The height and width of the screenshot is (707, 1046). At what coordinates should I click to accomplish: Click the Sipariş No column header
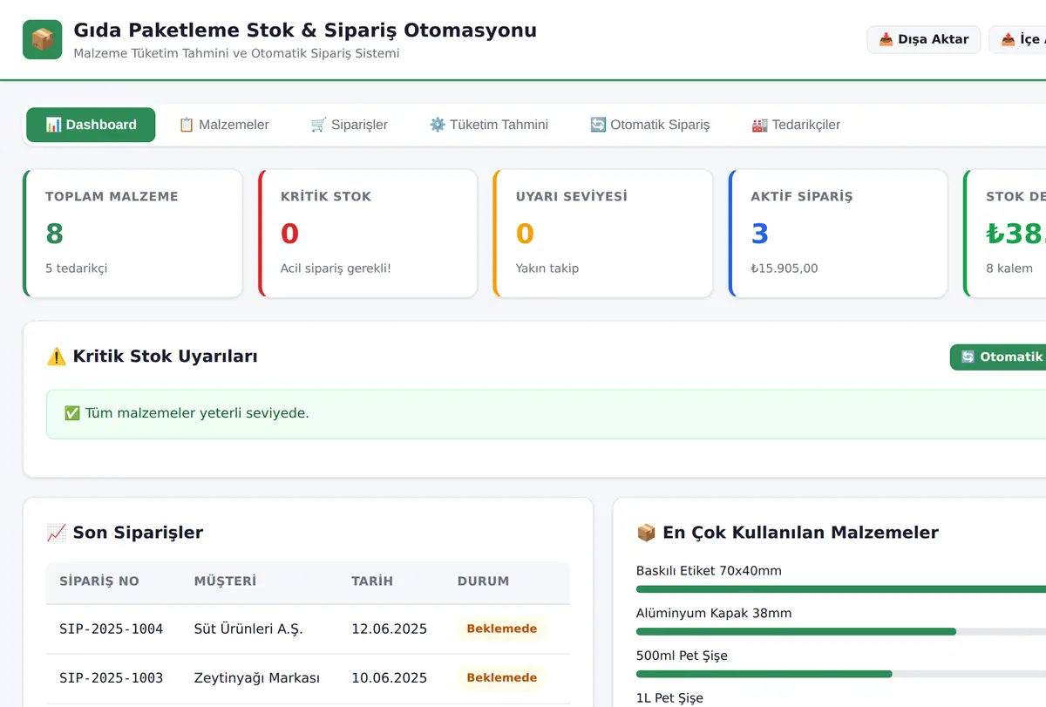click(99, 581)
